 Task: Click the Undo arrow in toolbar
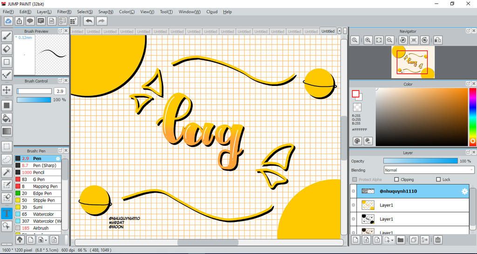89,21
